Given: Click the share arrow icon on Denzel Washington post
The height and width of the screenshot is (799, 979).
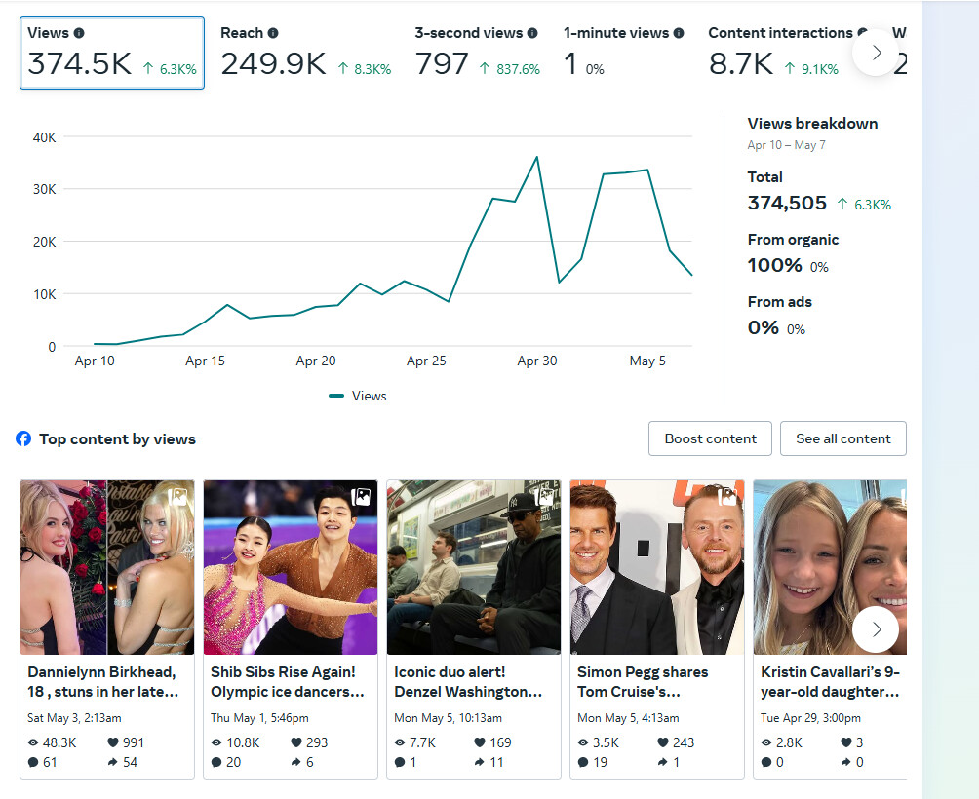Looking at the screenshot, I should (x=479, y=762).
